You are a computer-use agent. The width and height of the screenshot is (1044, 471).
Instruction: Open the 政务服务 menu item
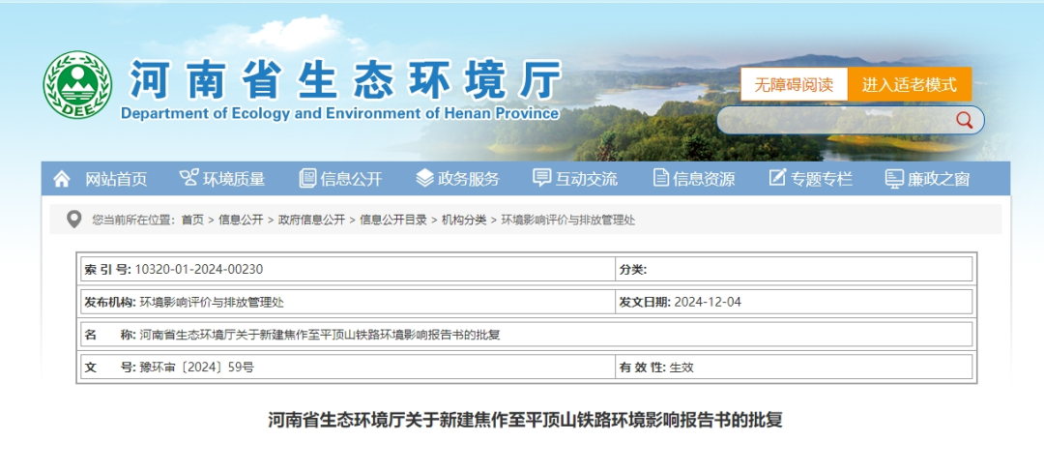point(469,179)
